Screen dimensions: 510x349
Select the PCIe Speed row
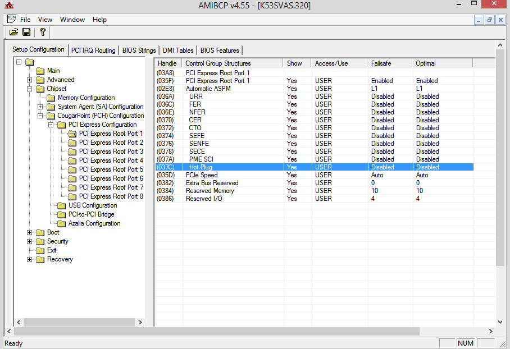(314, 175)
